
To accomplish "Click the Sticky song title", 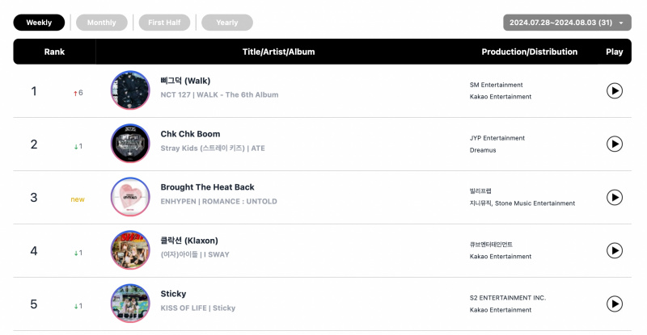I will (x=173, y=294).
